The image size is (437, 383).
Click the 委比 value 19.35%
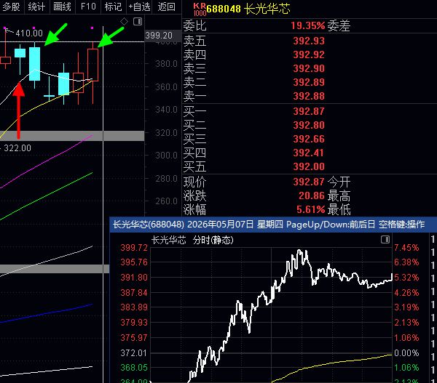pyautogui.click(x=307, y=25)
